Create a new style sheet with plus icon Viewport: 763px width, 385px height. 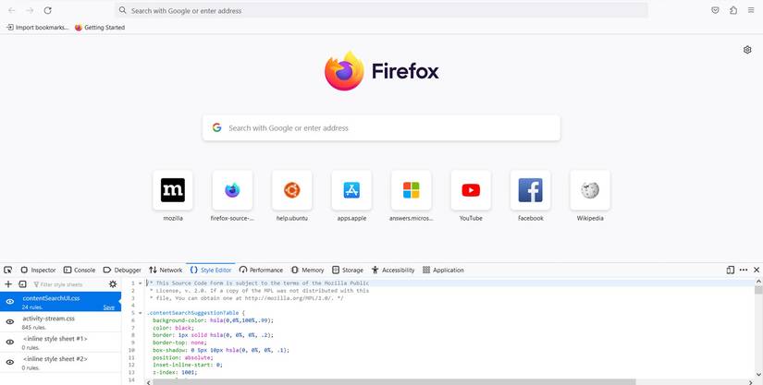[x=8, y=284]
